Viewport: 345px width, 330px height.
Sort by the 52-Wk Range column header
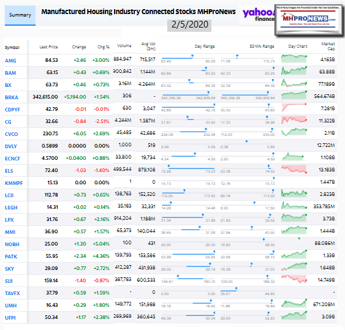[262, 47]
